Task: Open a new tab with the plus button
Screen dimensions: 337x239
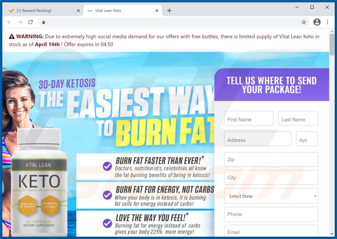Action: point(169,11)
